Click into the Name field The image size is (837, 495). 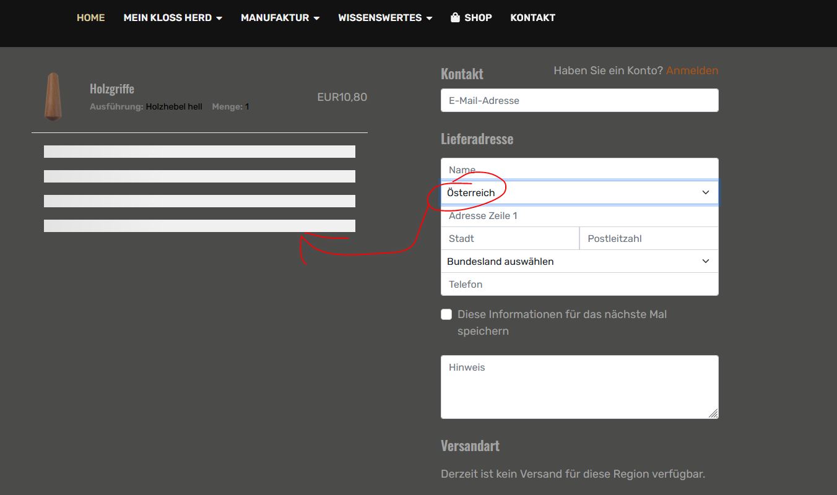point(579,169)
